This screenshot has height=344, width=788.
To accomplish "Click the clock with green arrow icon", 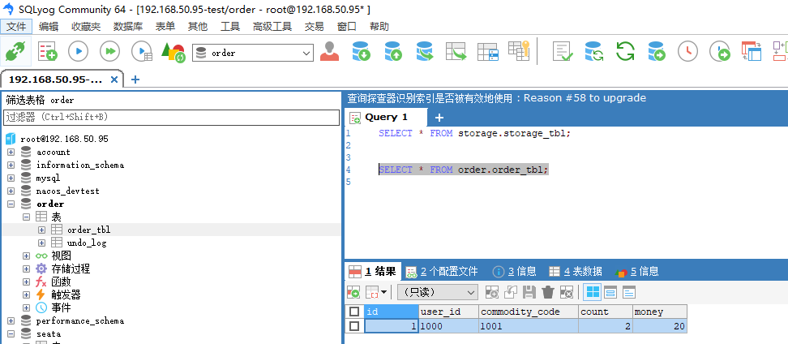I will 719,51.
